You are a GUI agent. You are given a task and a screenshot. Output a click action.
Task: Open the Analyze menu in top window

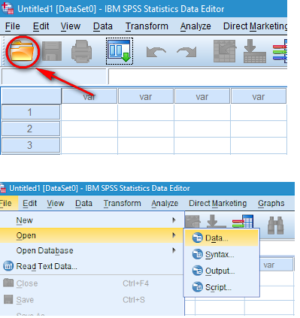(x=195, y=26)
